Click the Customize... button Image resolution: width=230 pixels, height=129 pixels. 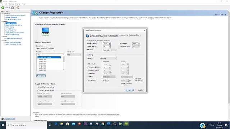[x=41, y=76]
